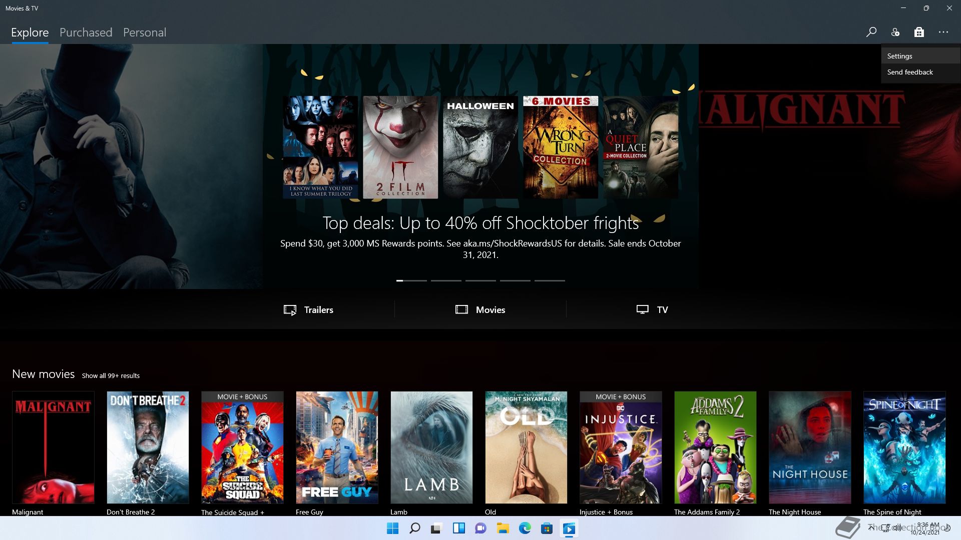Open the Chat taskbar icon
The height and width of the screenshot is (540, 961).
(480, 528)
